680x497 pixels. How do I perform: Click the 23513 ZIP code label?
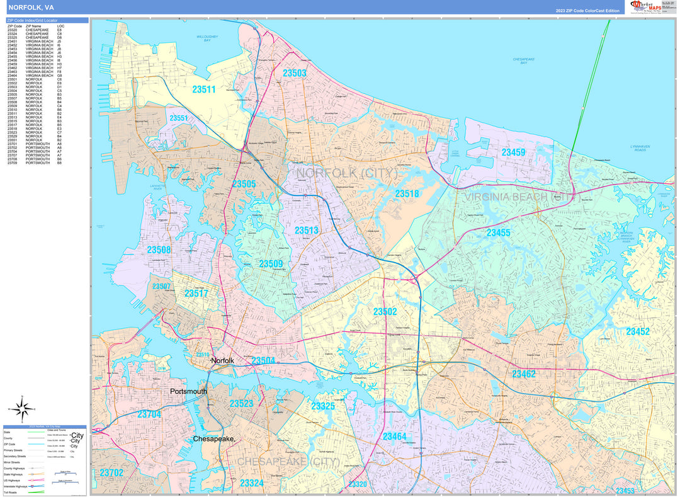click(307, 231)
